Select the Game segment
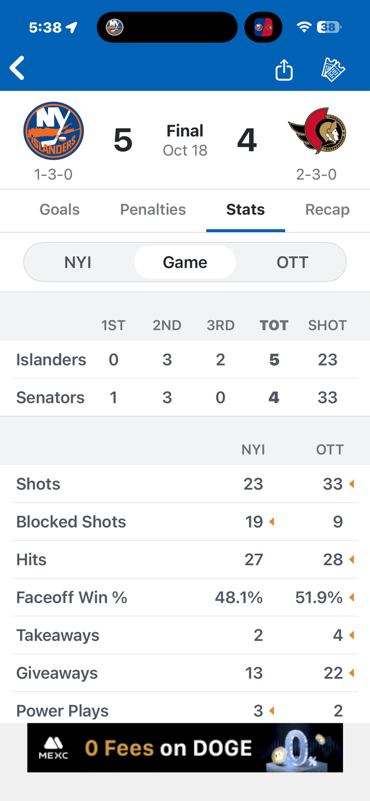This screenshot has width=370, height=801. [x=185, y=262]
